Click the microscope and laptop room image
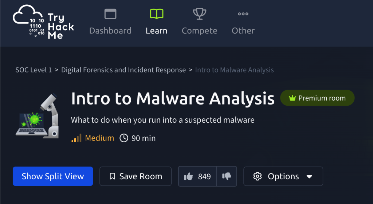This screenshot has width=373, height=204. 37,116
